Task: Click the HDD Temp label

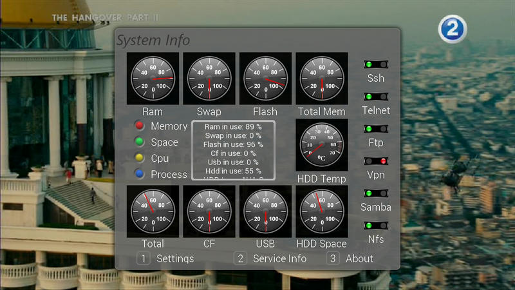Action: [x=321, y=179]
